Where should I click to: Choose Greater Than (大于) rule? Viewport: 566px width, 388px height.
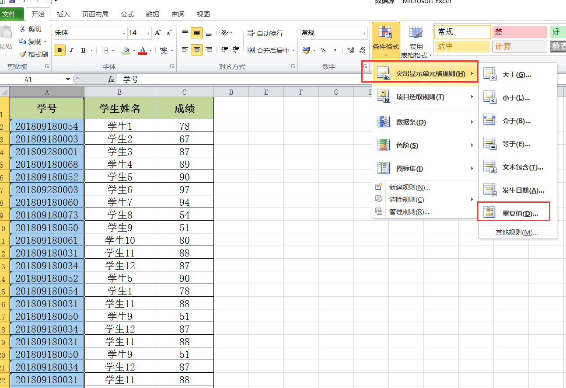[517, 75]
